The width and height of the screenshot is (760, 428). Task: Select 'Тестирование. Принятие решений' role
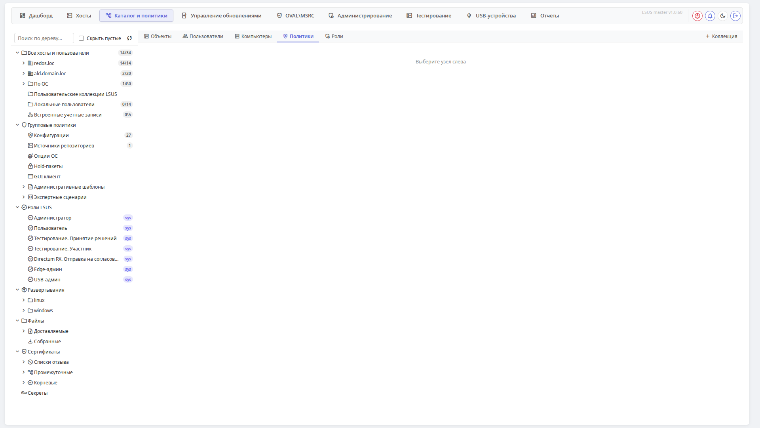click(75, 238)
